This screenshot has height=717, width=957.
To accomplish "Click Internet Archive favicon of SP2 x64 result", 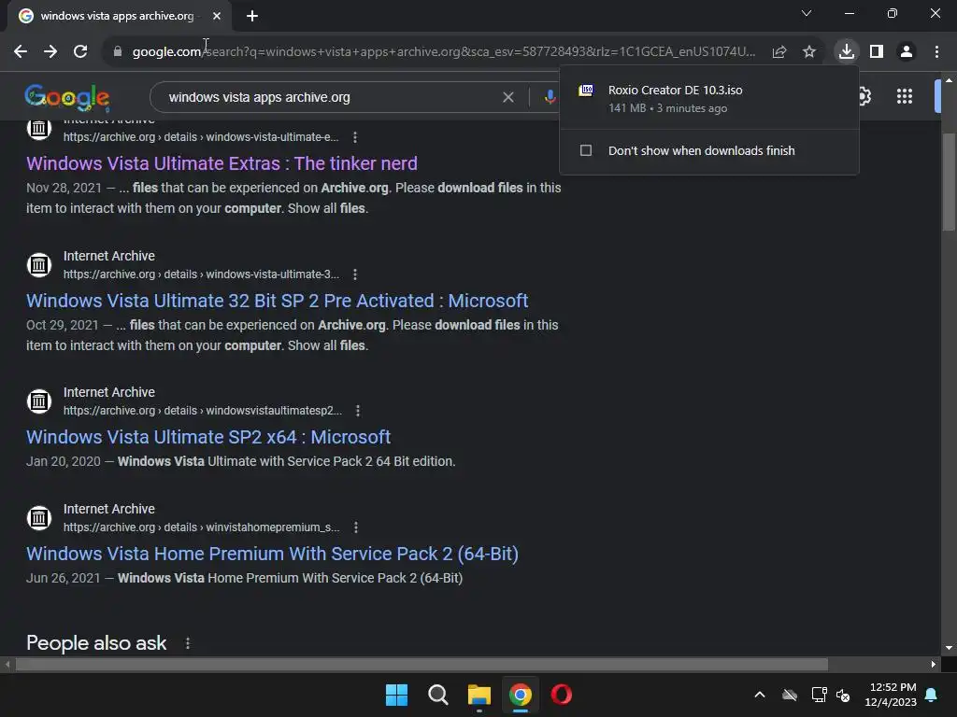I will [39, 401].
